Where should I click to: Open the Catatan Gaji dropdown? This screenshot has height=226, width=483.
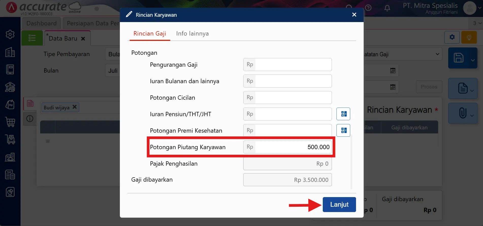402,54
